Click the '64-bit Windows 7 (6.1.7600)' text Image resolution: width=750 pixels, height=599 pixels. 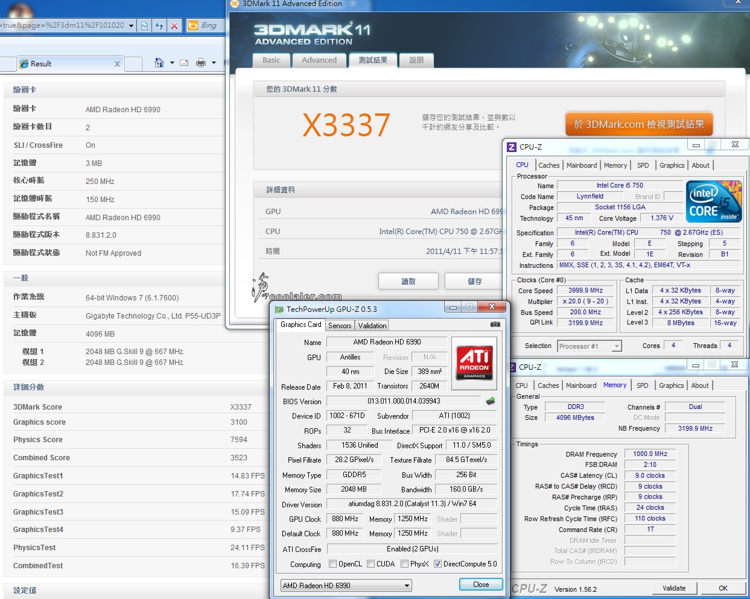point(132,298)
